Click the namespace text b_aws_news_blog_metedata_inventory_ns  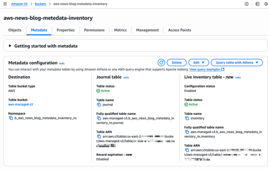click(46, 118)
